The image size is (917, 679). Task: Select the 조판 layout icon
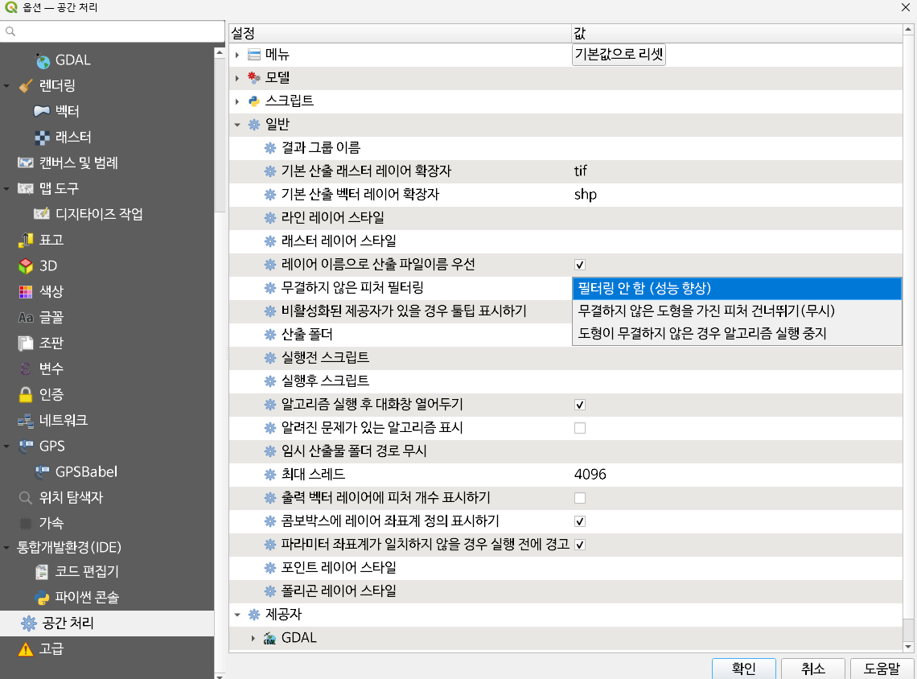26,344
